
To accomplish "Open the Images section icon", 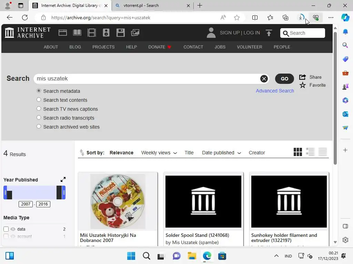I will tap(135, 33).
